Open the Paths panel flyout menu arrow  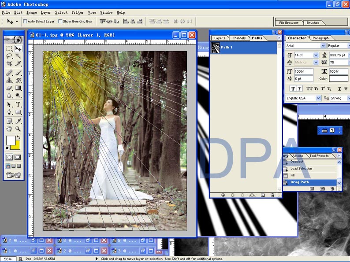pyautogui.click(x=279, y=38)
